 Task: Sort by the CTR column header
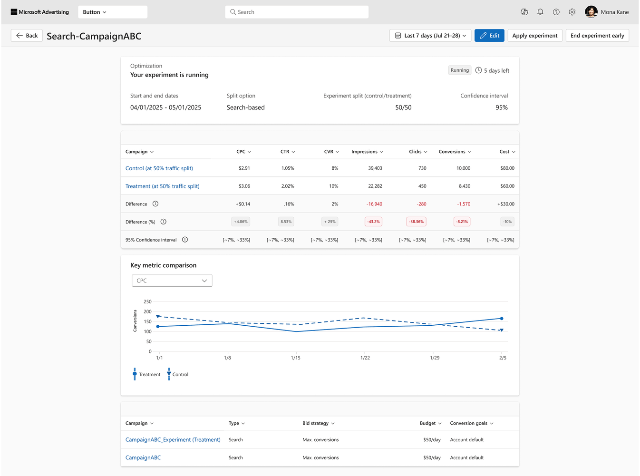[288, 152]
